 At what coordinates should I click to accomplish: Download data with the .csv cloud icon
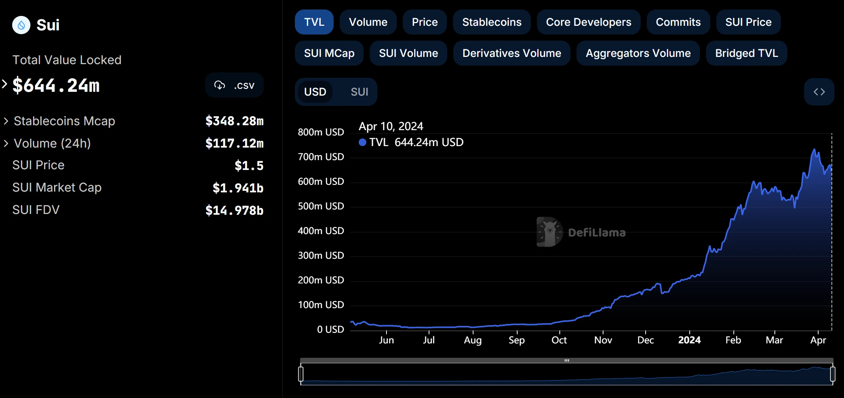[220, 85]
